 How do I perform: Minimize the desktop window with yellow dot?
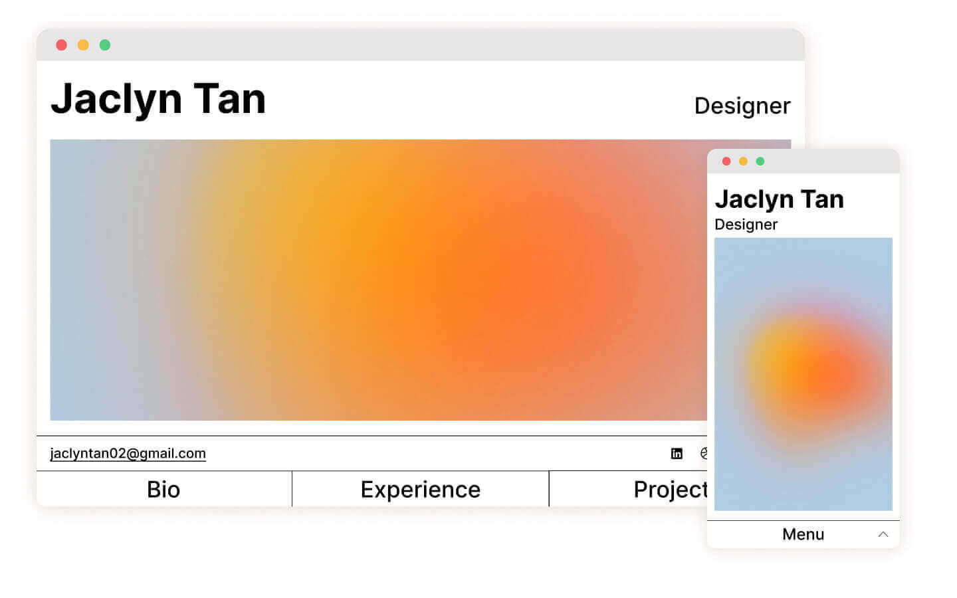[83, 45]
